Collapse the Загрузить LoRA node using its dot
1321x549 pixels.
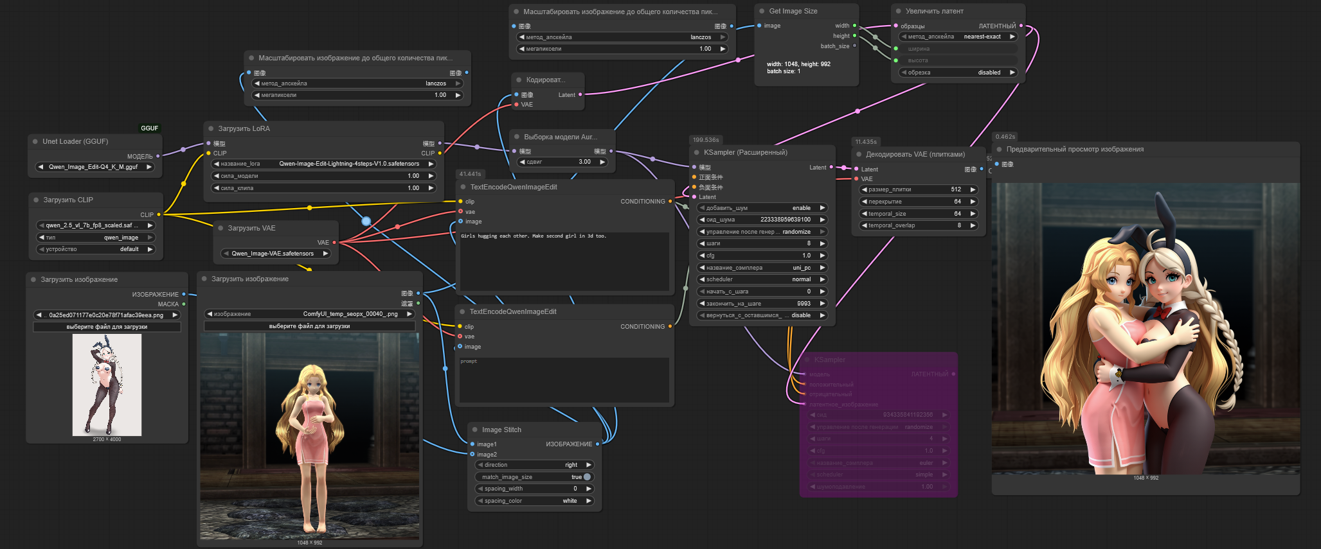point(211,128)
